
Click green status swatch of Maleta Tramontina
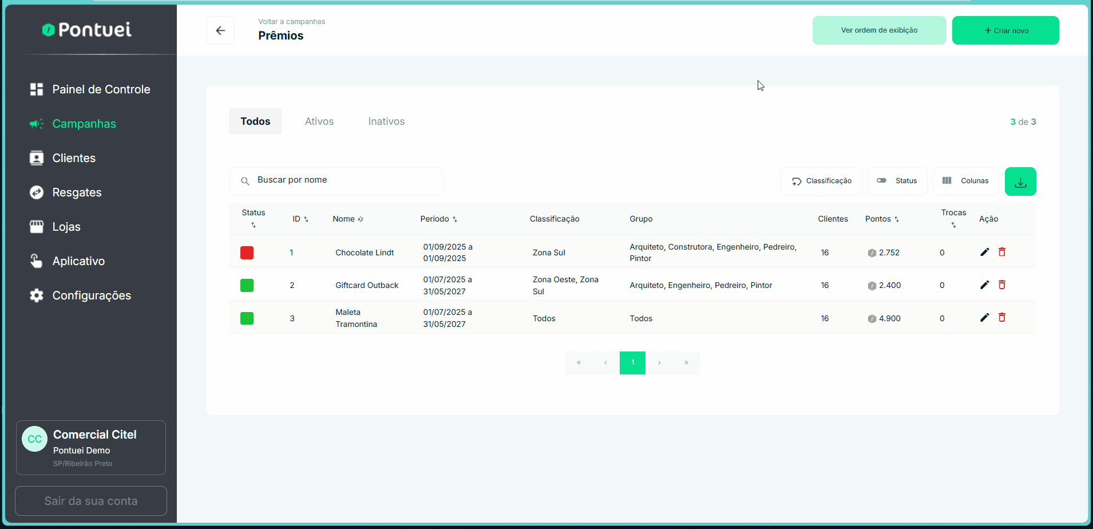(x=247, y=318)
